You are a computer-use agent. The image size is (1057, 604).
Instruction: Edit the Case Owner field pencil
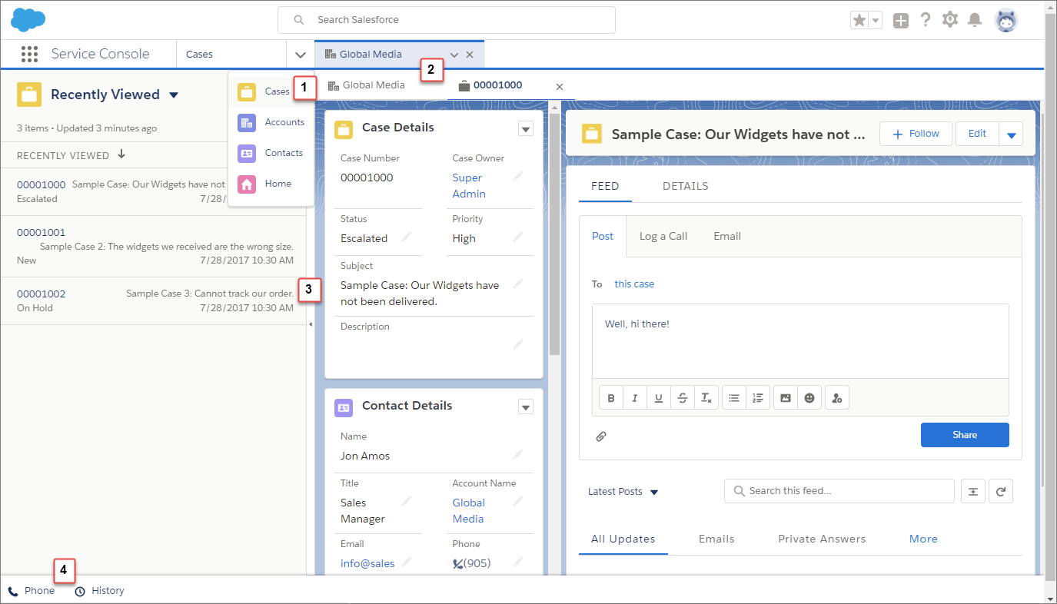519,176
